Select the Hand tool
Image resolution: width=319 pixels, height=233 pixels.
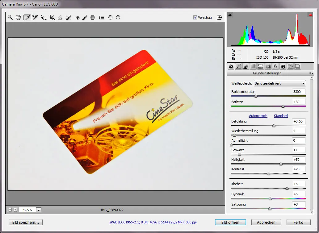[x=19, y=18]
